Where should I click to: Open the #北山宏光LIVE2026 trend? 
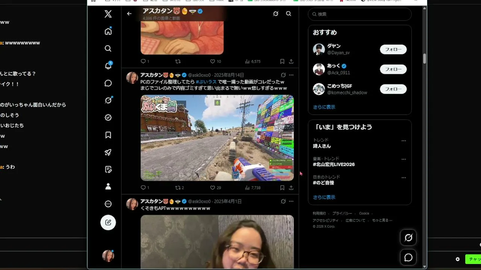tap(334, 164)
